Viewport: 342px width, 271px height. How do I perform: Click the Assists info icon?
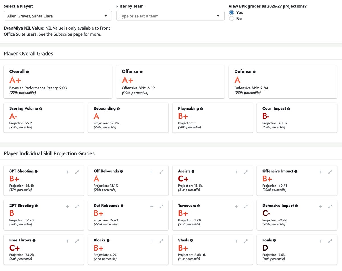193,171
